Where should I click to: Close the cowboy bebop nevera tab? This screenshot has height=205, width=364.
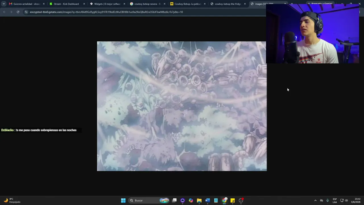pyautogui.click(x=164, y=4)
